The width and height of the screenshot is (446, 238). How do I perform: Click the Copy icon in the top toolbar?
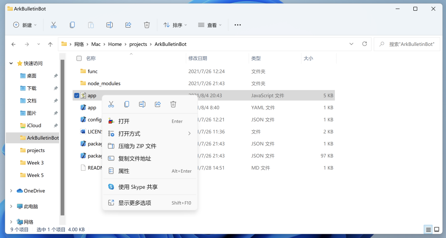[x=72, y=25]
